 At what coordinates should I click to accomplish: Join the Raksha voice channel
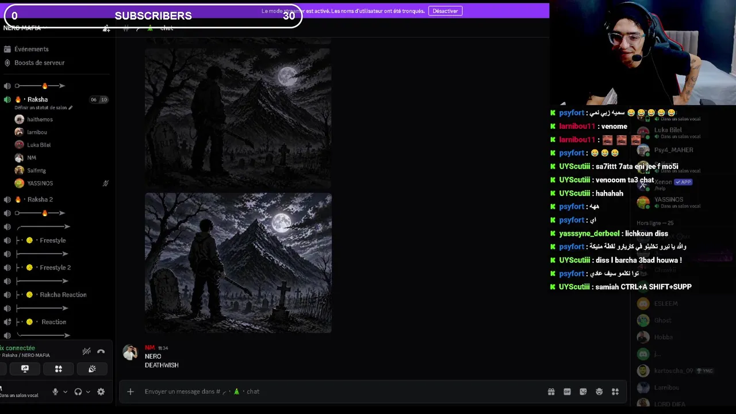point(38,99)
